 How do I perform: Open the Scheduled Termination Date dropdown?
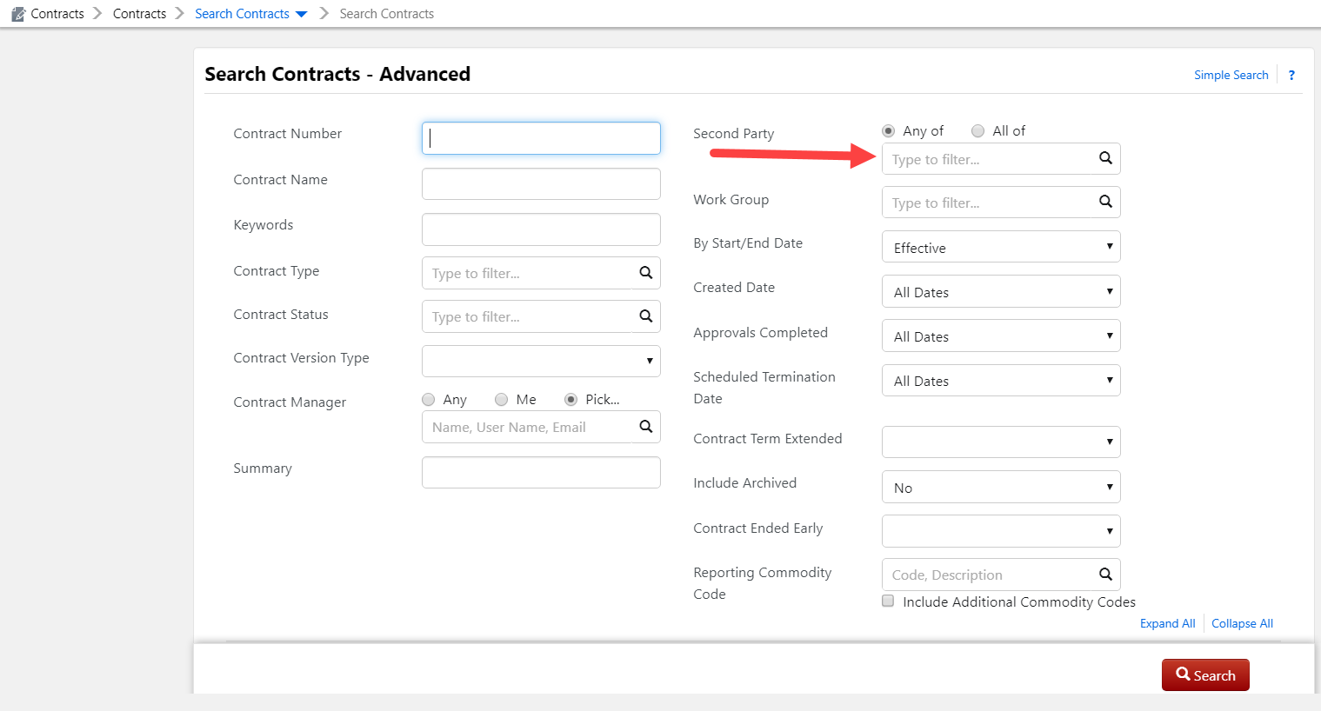point(1001,380)
